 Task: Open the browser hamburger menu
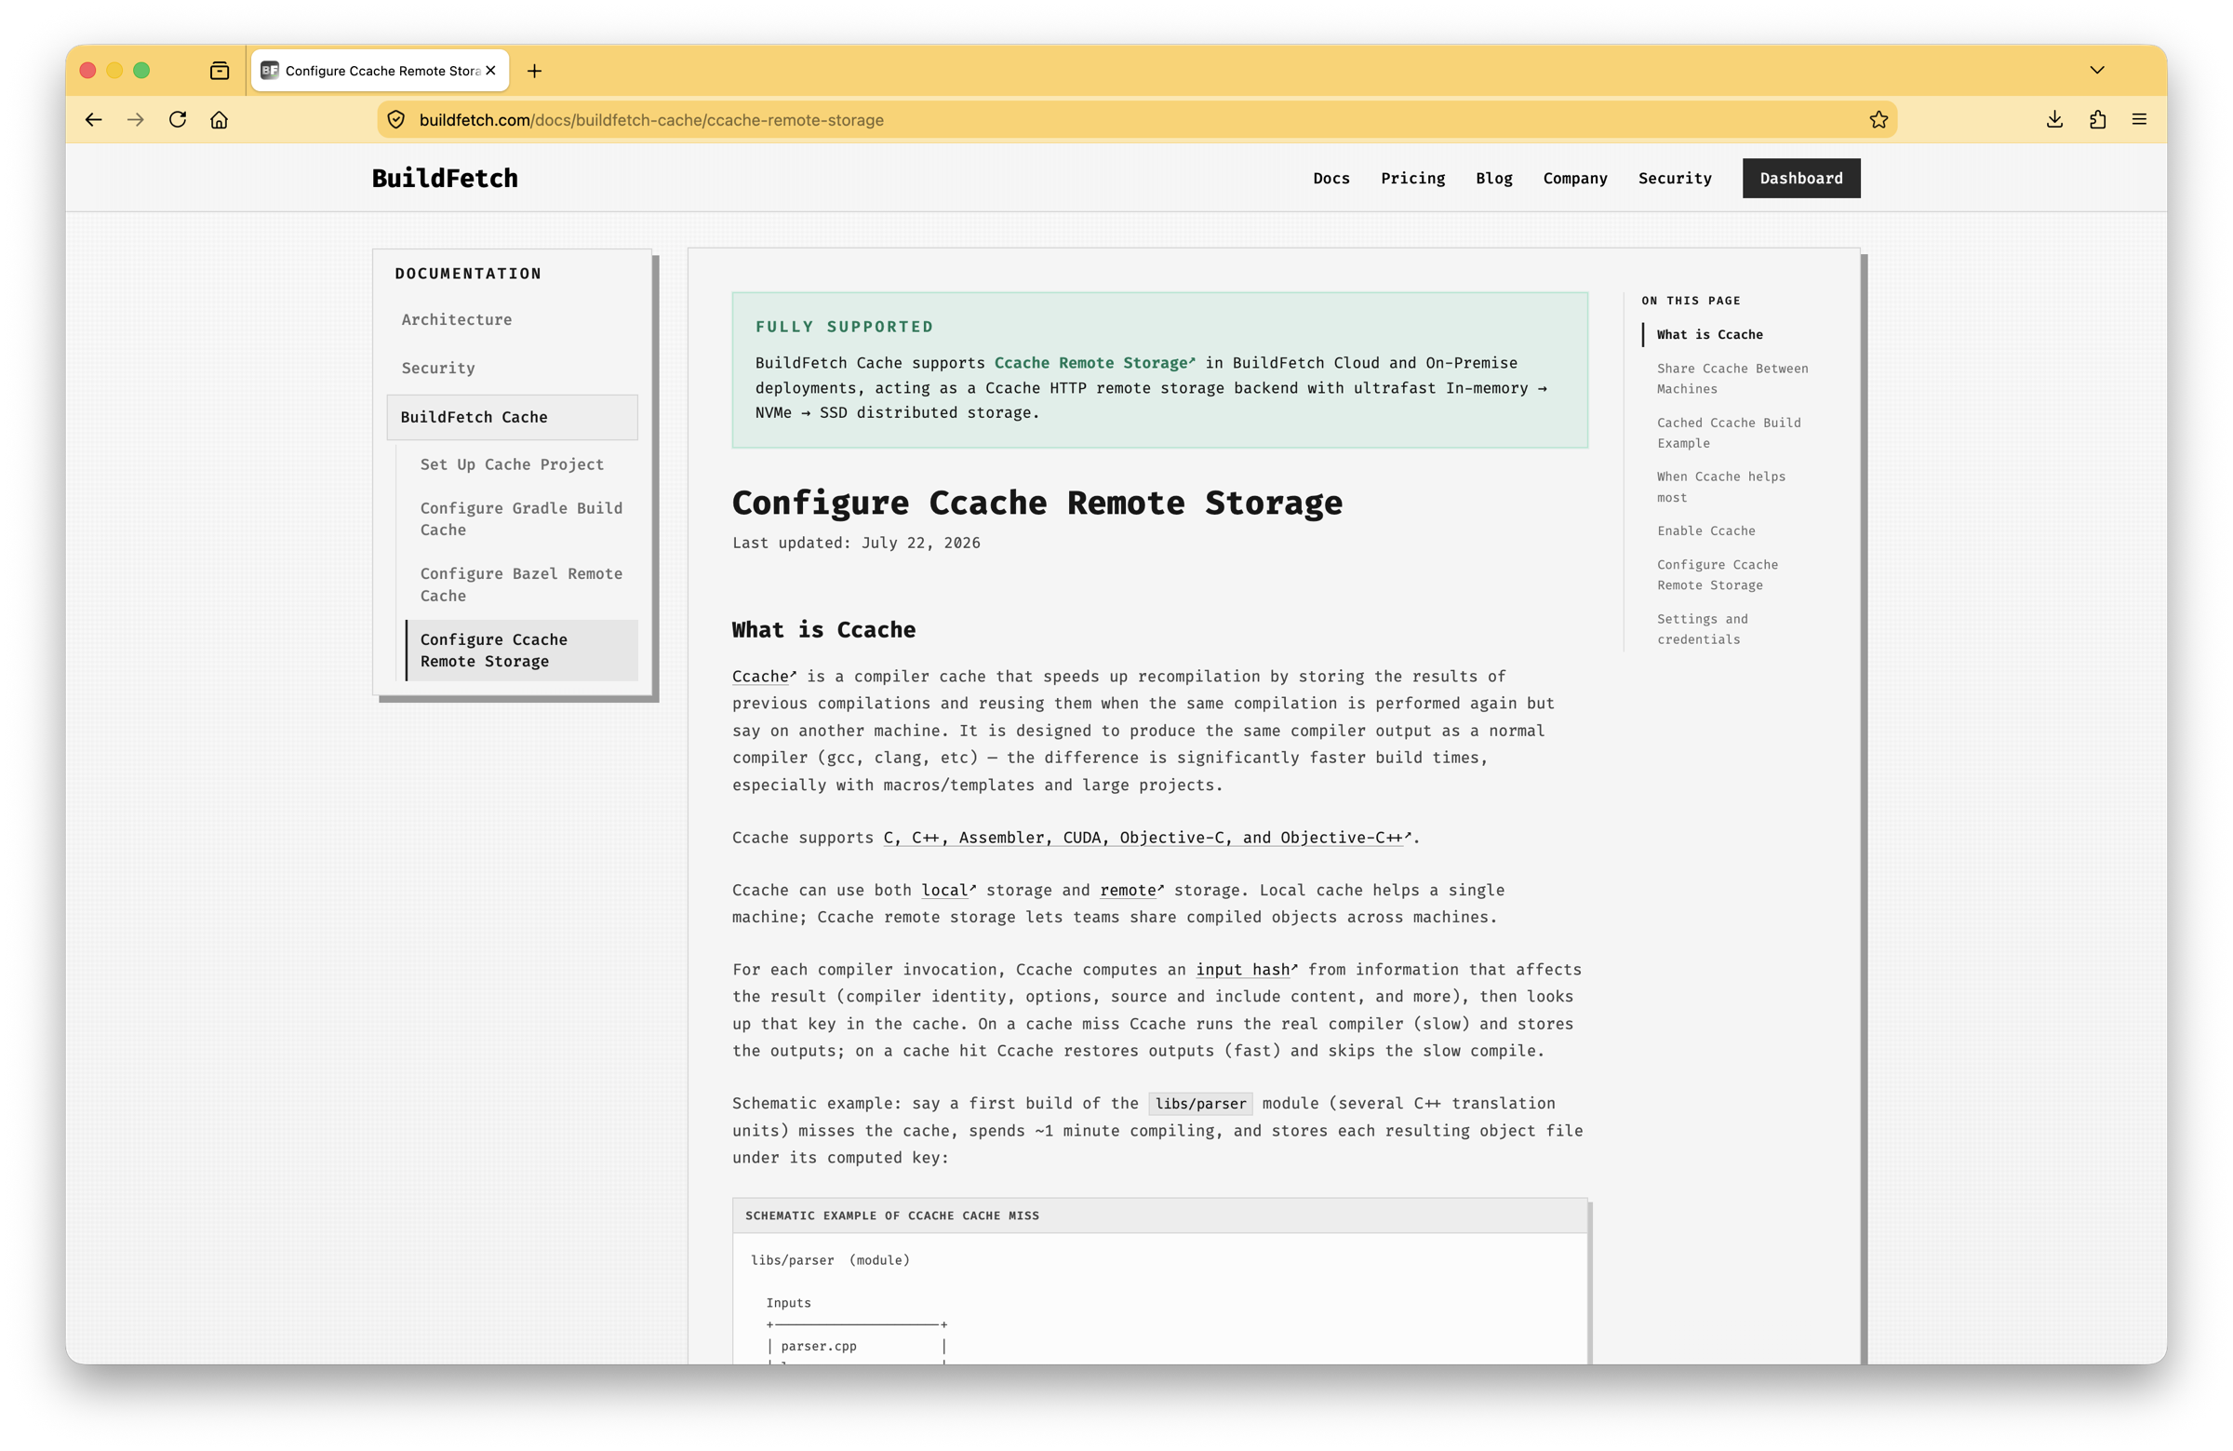click(2139, 119)
